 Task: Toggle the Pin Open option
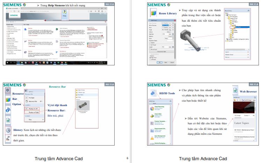[30, 97]
